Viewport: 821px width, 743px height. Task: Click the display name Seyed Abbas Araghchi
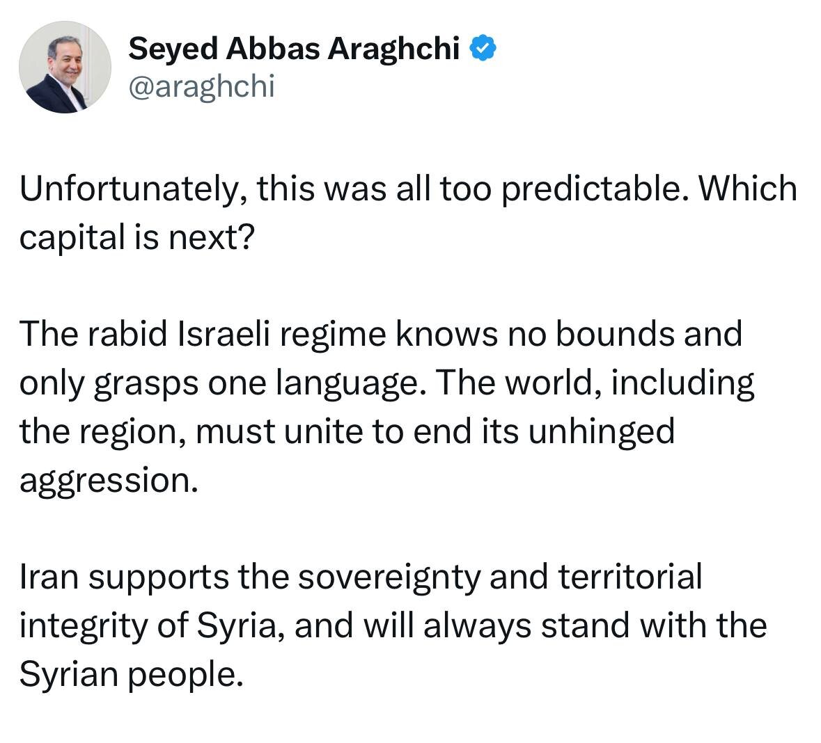(294, 49)
